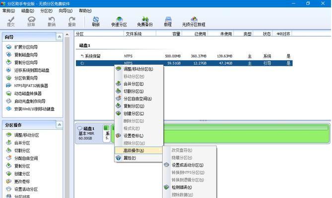
Task: Open 安装Win8/10到移动硬盘 wizard
Action: (30, 109)
